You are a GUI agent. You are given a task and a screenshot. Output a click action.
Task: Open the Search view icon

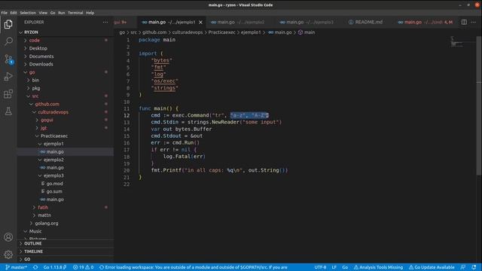pyautogui.click(x=8, y=41)
